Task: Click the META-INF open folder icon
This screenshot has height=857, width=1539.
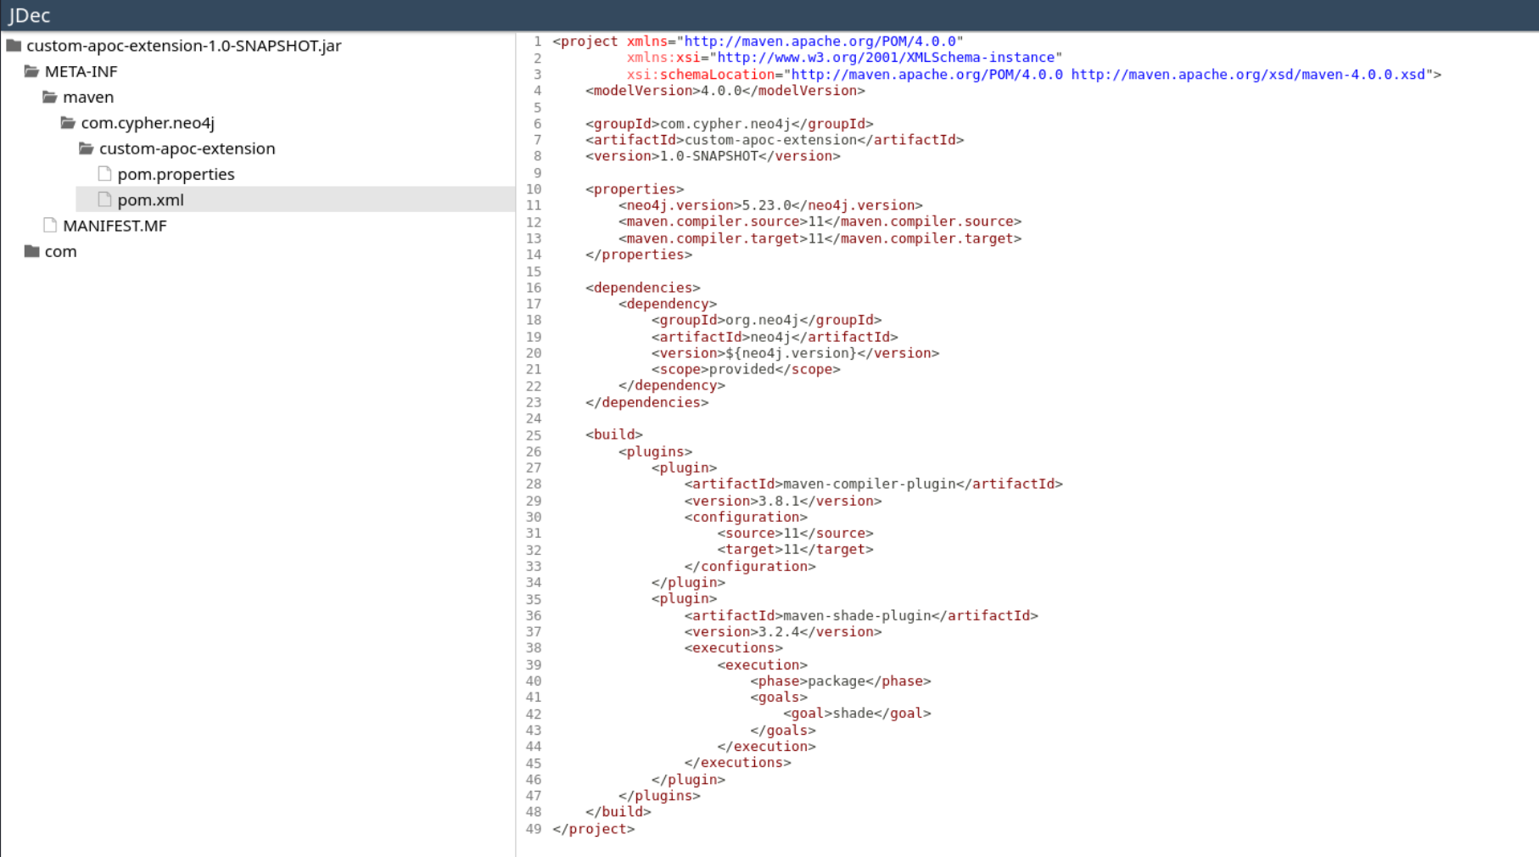Action: [32, 71]
